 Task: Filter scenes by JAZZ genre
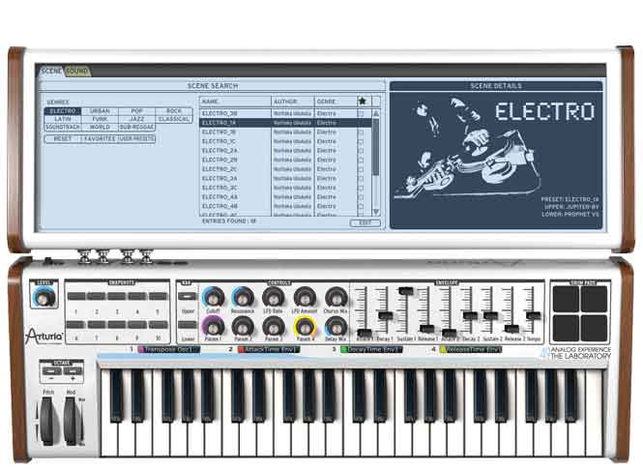pos(136,119)
